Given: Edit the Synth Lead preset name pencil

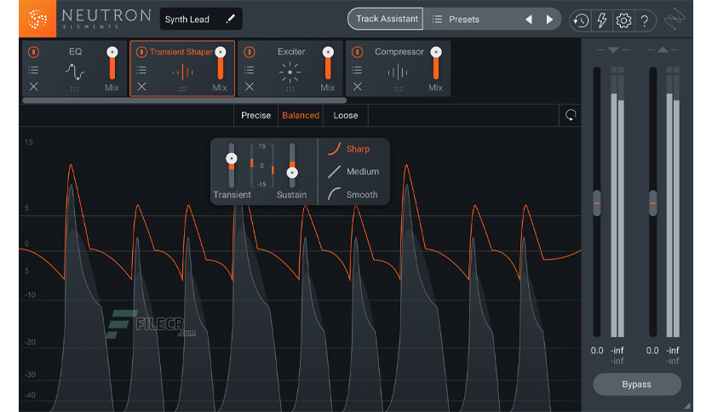Looking at the screenshot, I should [x=230, y=19].
